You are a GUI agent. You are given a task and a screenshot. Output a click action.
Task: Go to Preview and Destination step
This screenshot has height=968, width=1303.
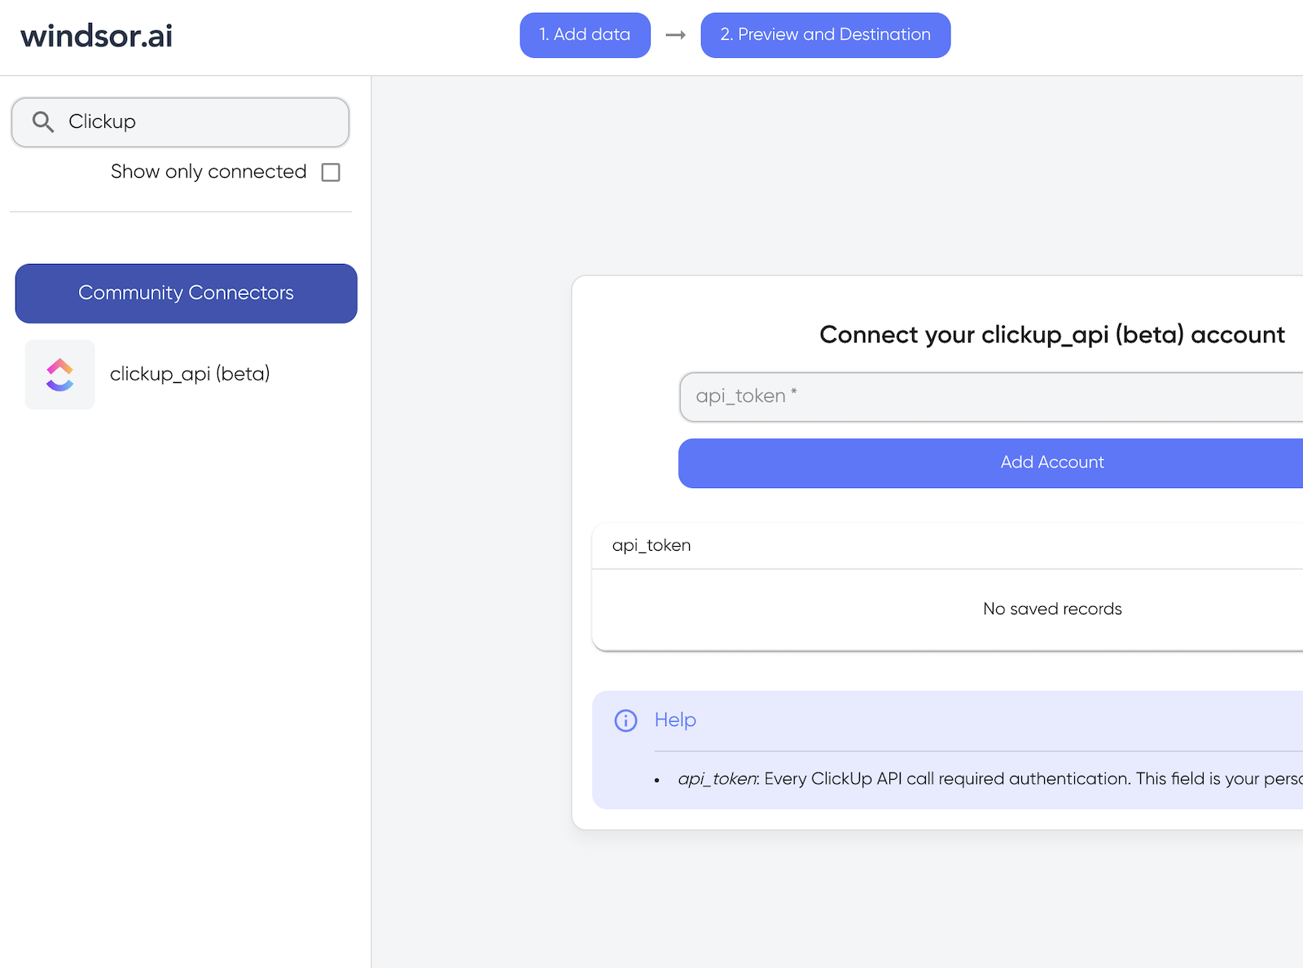(x=825, y=35)
